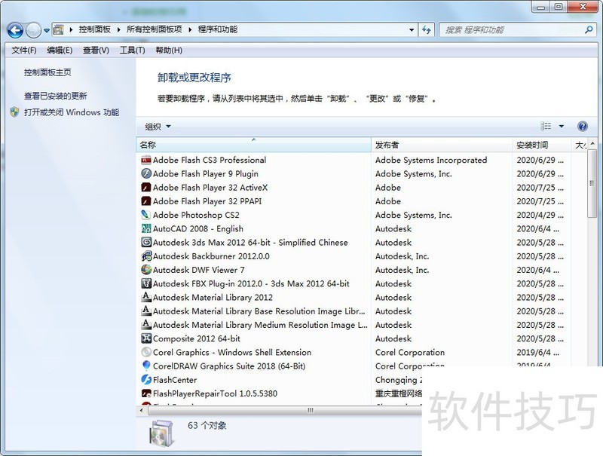Click the 63 个对象 status text
603x456 pixels.
click(x=207, y=426)
